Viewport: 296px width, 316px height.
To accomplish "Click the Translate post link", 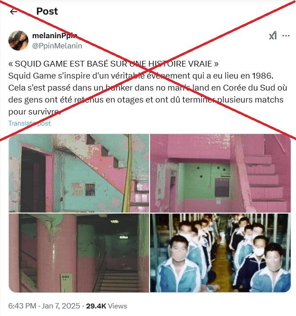I will click(x=29, y=123).
